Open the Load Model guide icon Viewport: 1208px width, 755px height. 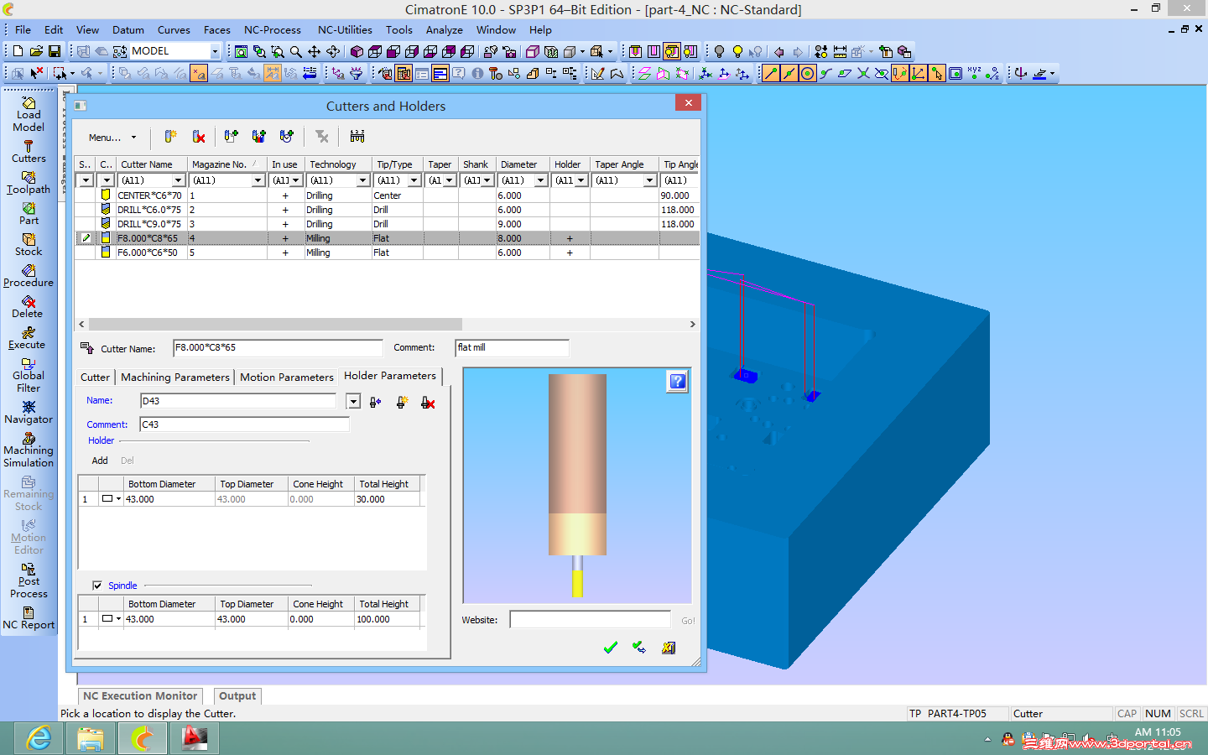pos(29,114)
